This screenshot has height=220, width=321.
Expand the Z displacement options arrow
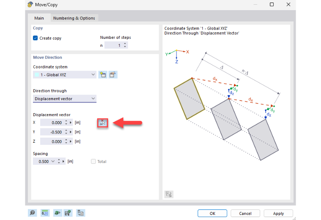click(71, 141)
